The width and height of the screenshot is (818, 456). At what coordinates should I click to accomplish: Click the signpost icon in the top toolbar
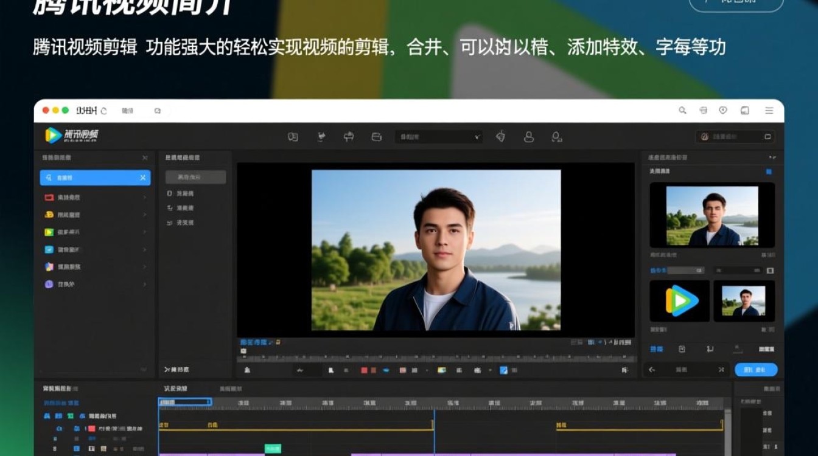349,137
